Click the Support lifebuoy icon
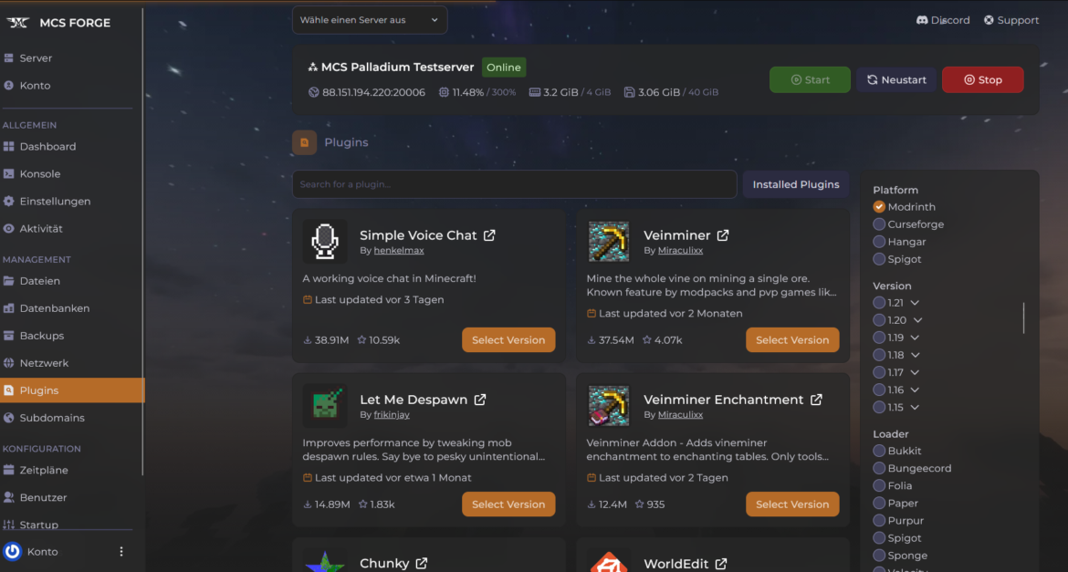1068x572 pixels. coord(989,20)
